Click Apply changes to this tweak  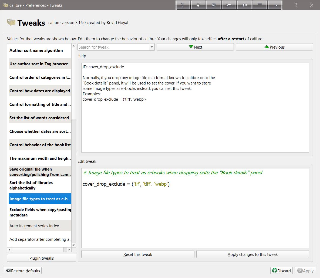point(253,254)
